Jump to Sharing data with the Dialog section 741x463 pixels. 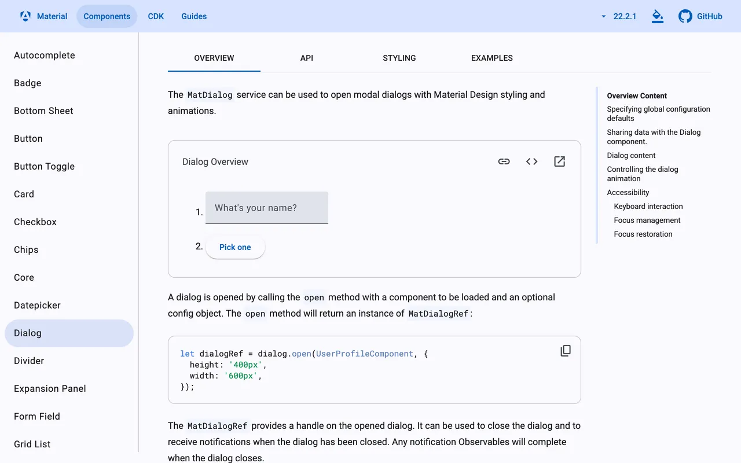coord(654,137)
